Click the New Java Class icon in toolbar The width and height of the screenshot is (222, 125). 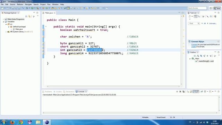point(46,8)
